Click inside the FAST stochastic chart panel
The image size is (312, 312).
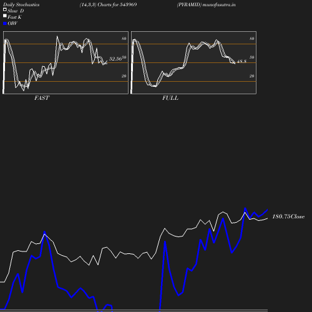(x=66, y=62)
